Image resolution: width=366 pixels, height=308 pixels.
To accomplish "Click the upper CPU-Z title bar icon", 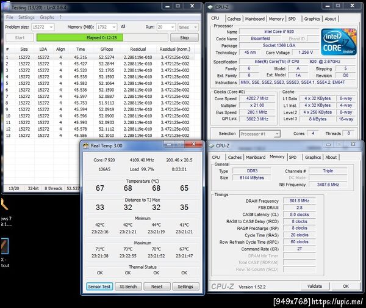I will [x=210, y=7].
